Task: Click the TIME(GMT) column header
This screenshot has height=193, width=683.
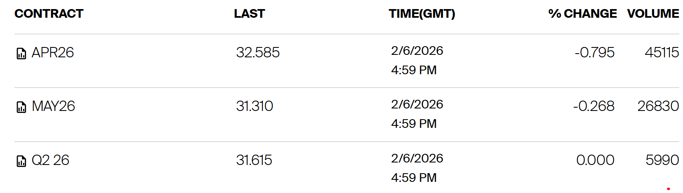Action: click(421, 14)
